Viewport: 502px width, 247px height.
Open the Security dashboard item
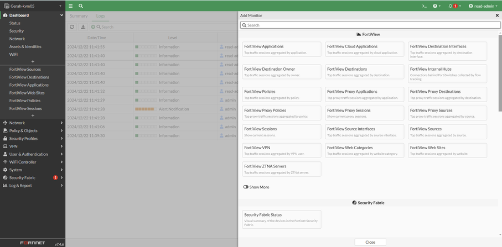[17, 31]
